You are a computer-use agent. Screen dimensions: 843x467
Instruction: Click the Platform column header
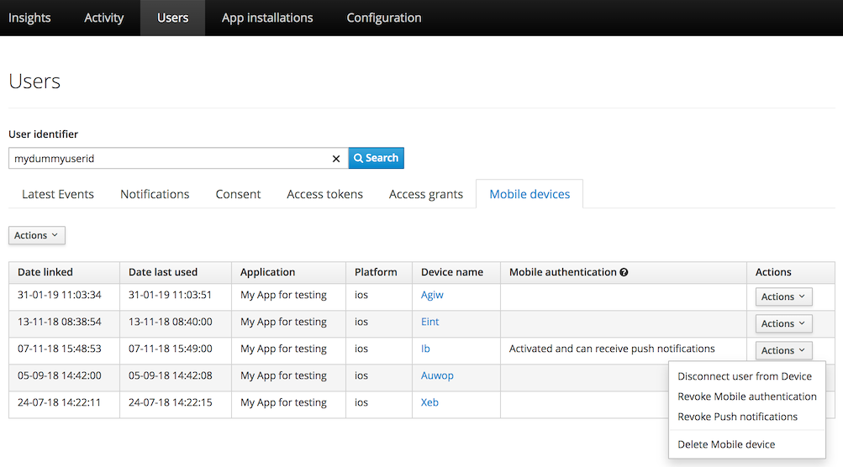(x=376, y=272)
